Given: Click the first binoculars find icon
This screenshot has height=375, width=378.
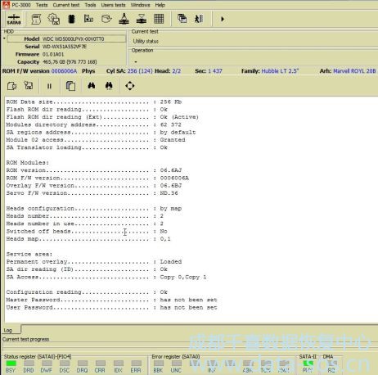Looking at the screenshot, I should 92,86.
